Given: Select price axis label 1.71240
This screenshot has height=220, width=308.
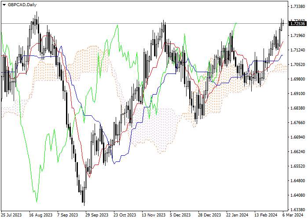Looking at the screenshot, I should click(x=298, y=50).
